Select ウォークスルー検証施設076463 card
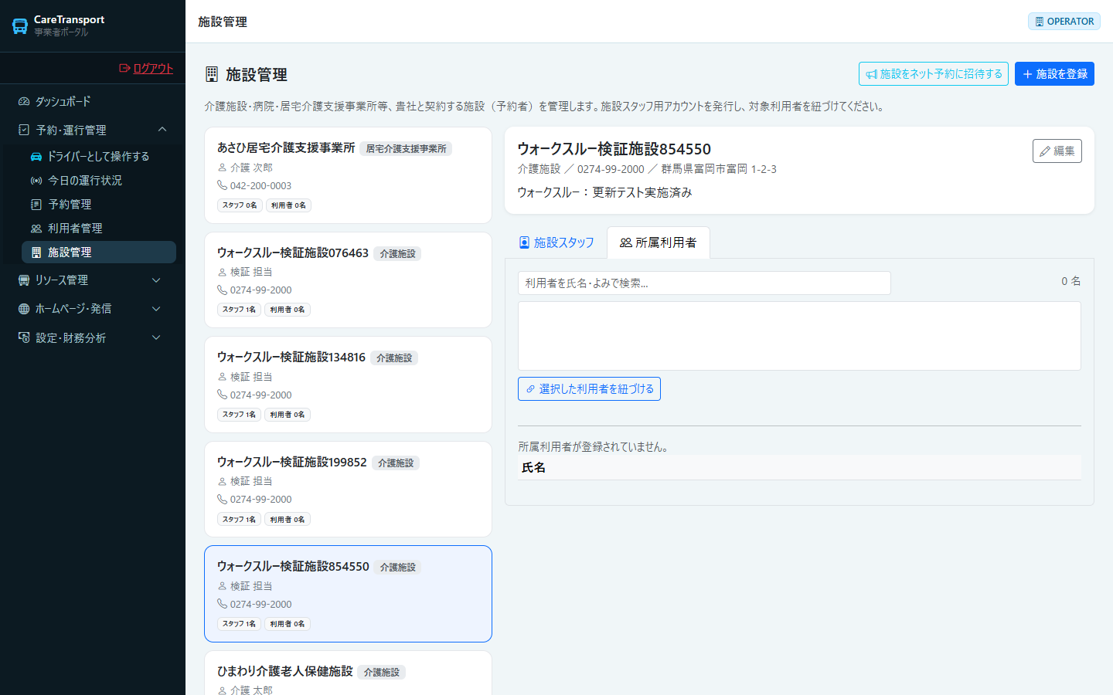Image resolution: width=1113 pixels, height=695 pixels. click(348, 280)
